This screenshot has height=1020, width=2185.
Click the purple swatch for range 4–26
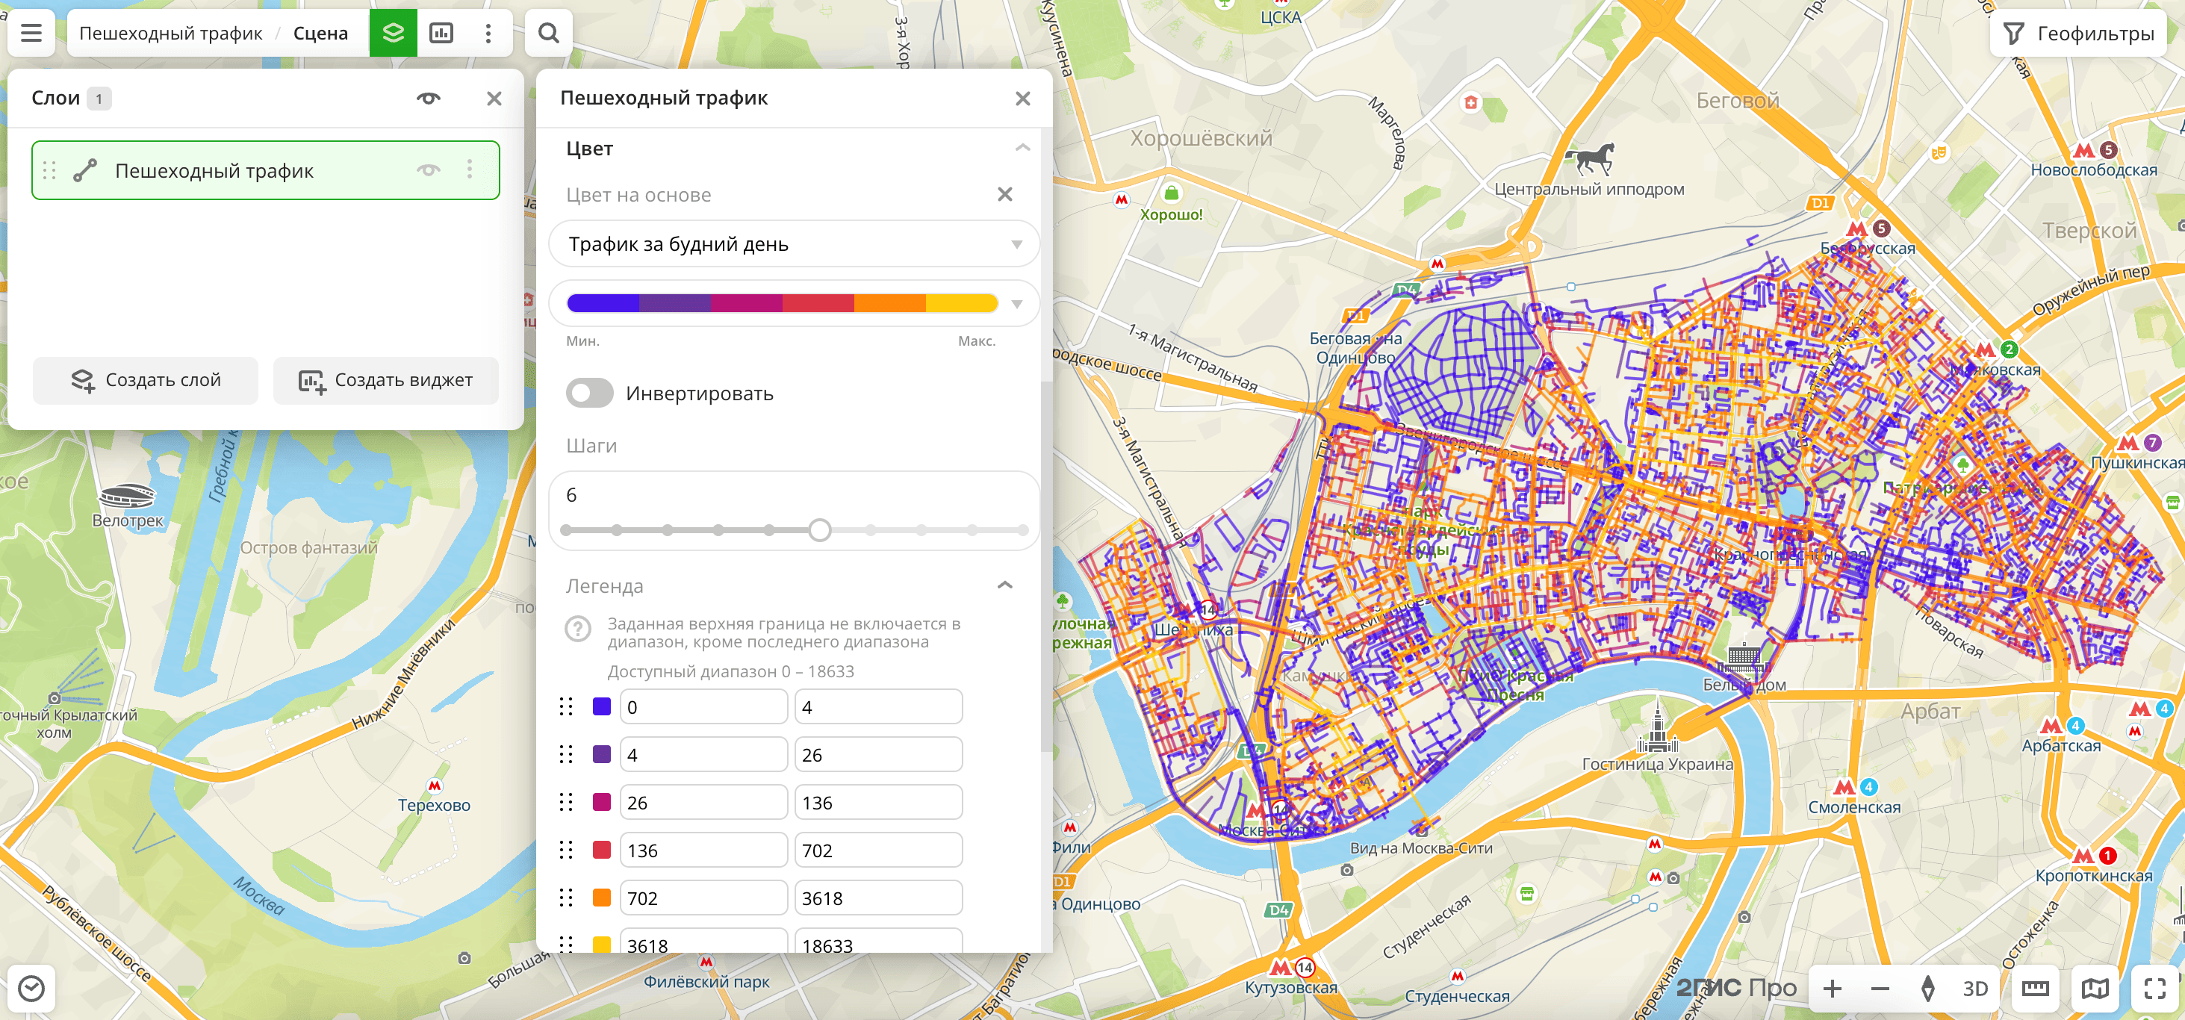pos(601,755)
